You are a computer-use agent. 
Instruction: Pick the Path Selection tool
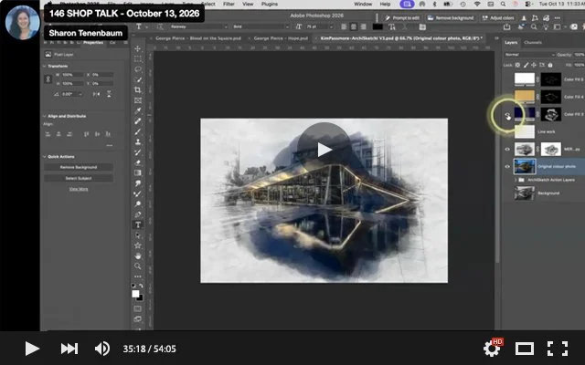[138, 235]
